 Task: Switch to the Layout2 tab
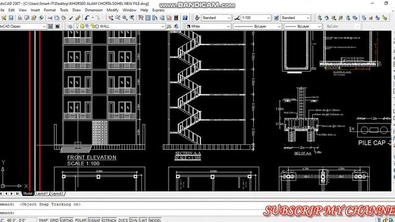point(57,194)
